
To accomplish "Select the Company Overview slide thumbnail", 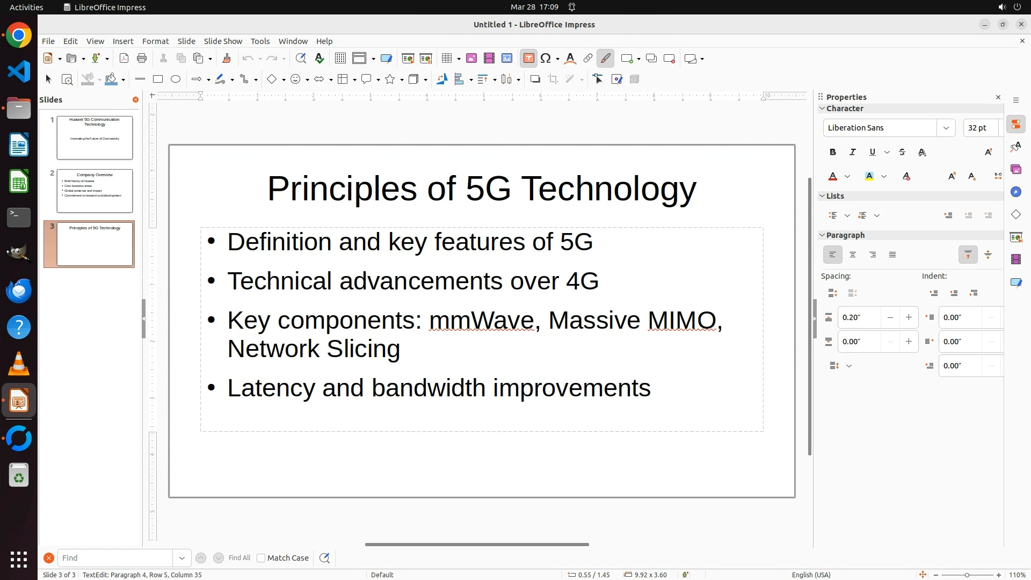I will 95,191.
